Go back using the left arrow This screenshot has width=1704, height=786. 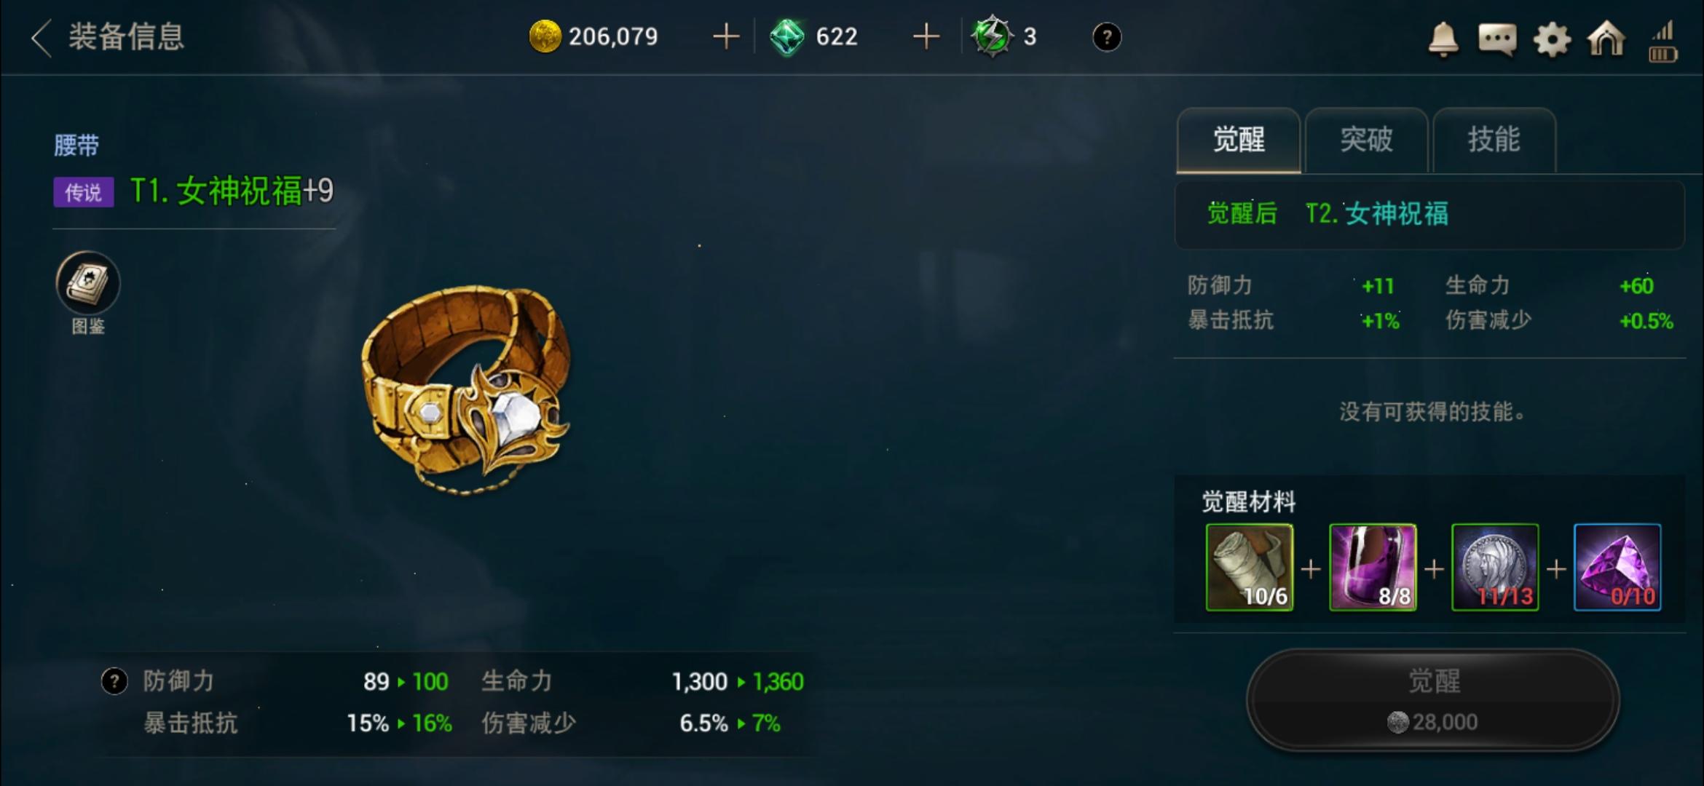(x=42, y=37)
